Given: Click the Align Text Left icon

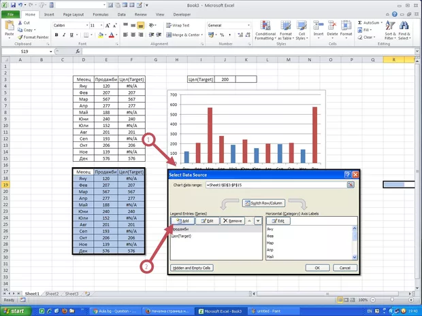Looking at the screenshot, I should tap(125, 35).
